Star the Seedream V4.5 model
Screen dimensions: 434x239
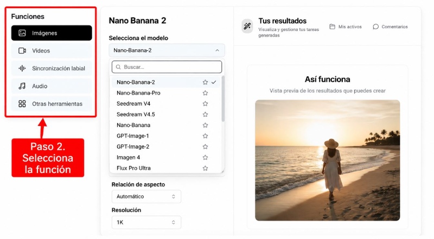coord(205,115)
